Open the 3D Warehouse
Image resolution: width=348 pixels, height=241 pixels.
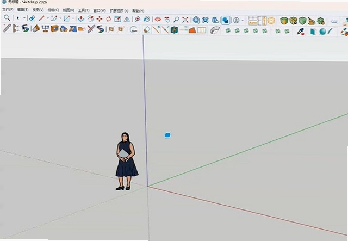(196, 20)
